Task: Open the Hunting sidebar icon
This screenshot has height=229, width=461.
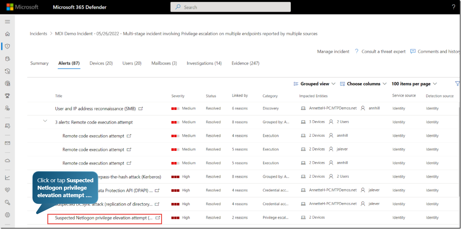Action: click(x=8, y=59)
